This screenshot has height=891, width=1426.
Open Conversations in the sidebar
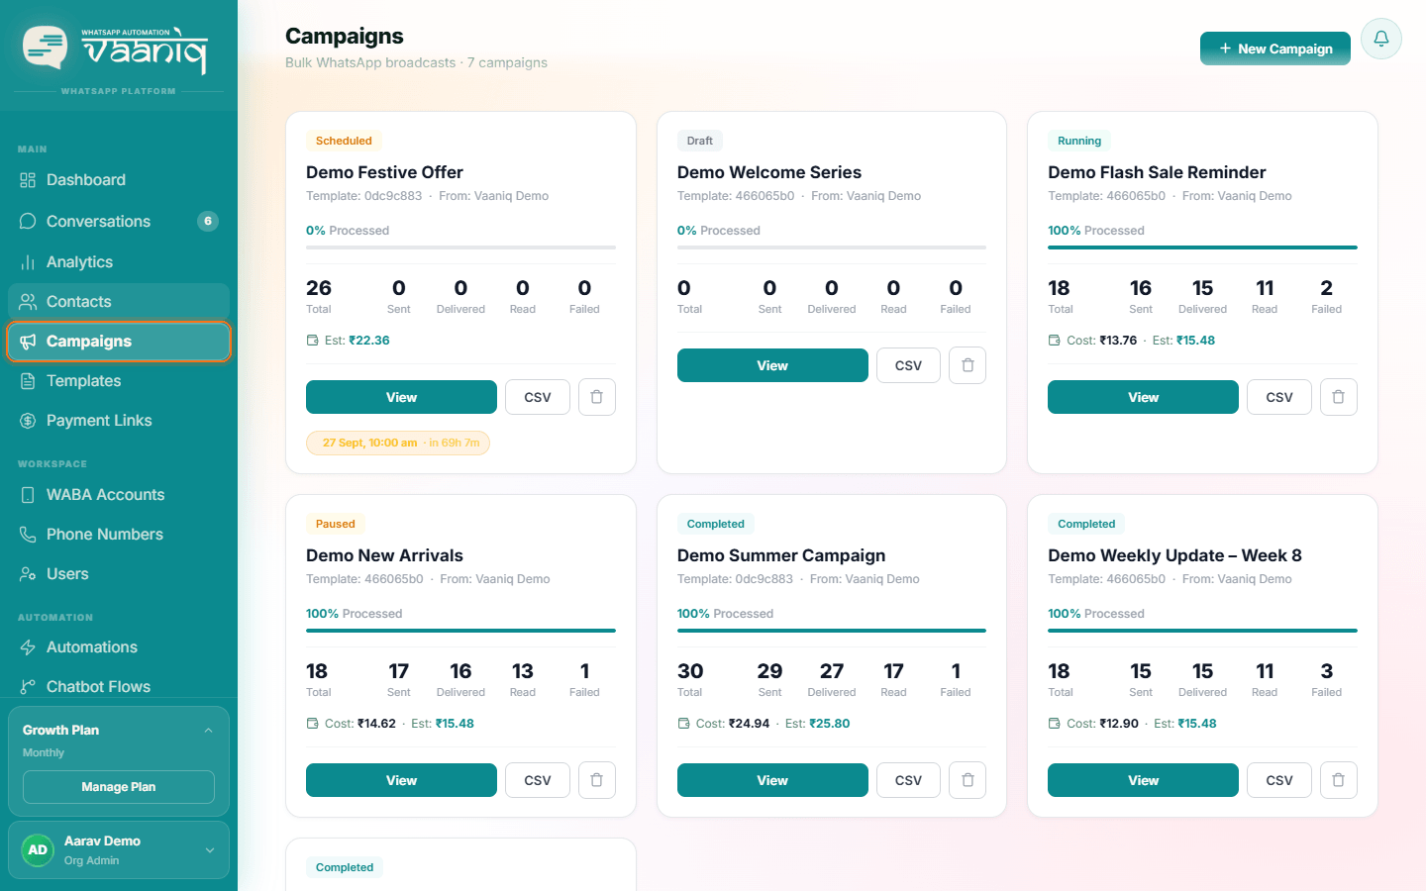click(x=119, y=221)
